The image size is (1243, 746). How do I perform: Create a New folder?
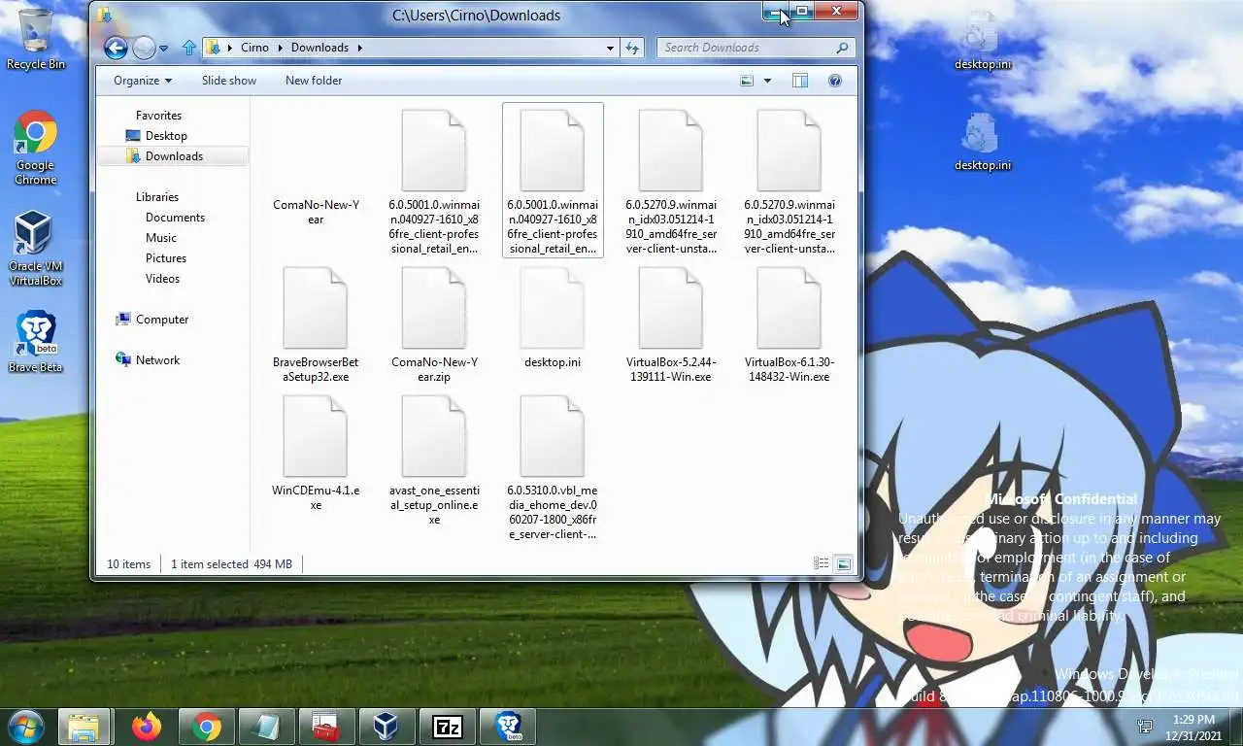(x=314, y=81)
